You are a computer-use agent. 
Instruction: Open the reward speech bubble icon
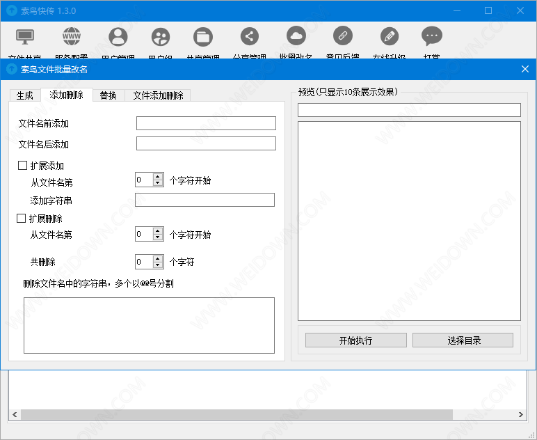click(432, 36)
